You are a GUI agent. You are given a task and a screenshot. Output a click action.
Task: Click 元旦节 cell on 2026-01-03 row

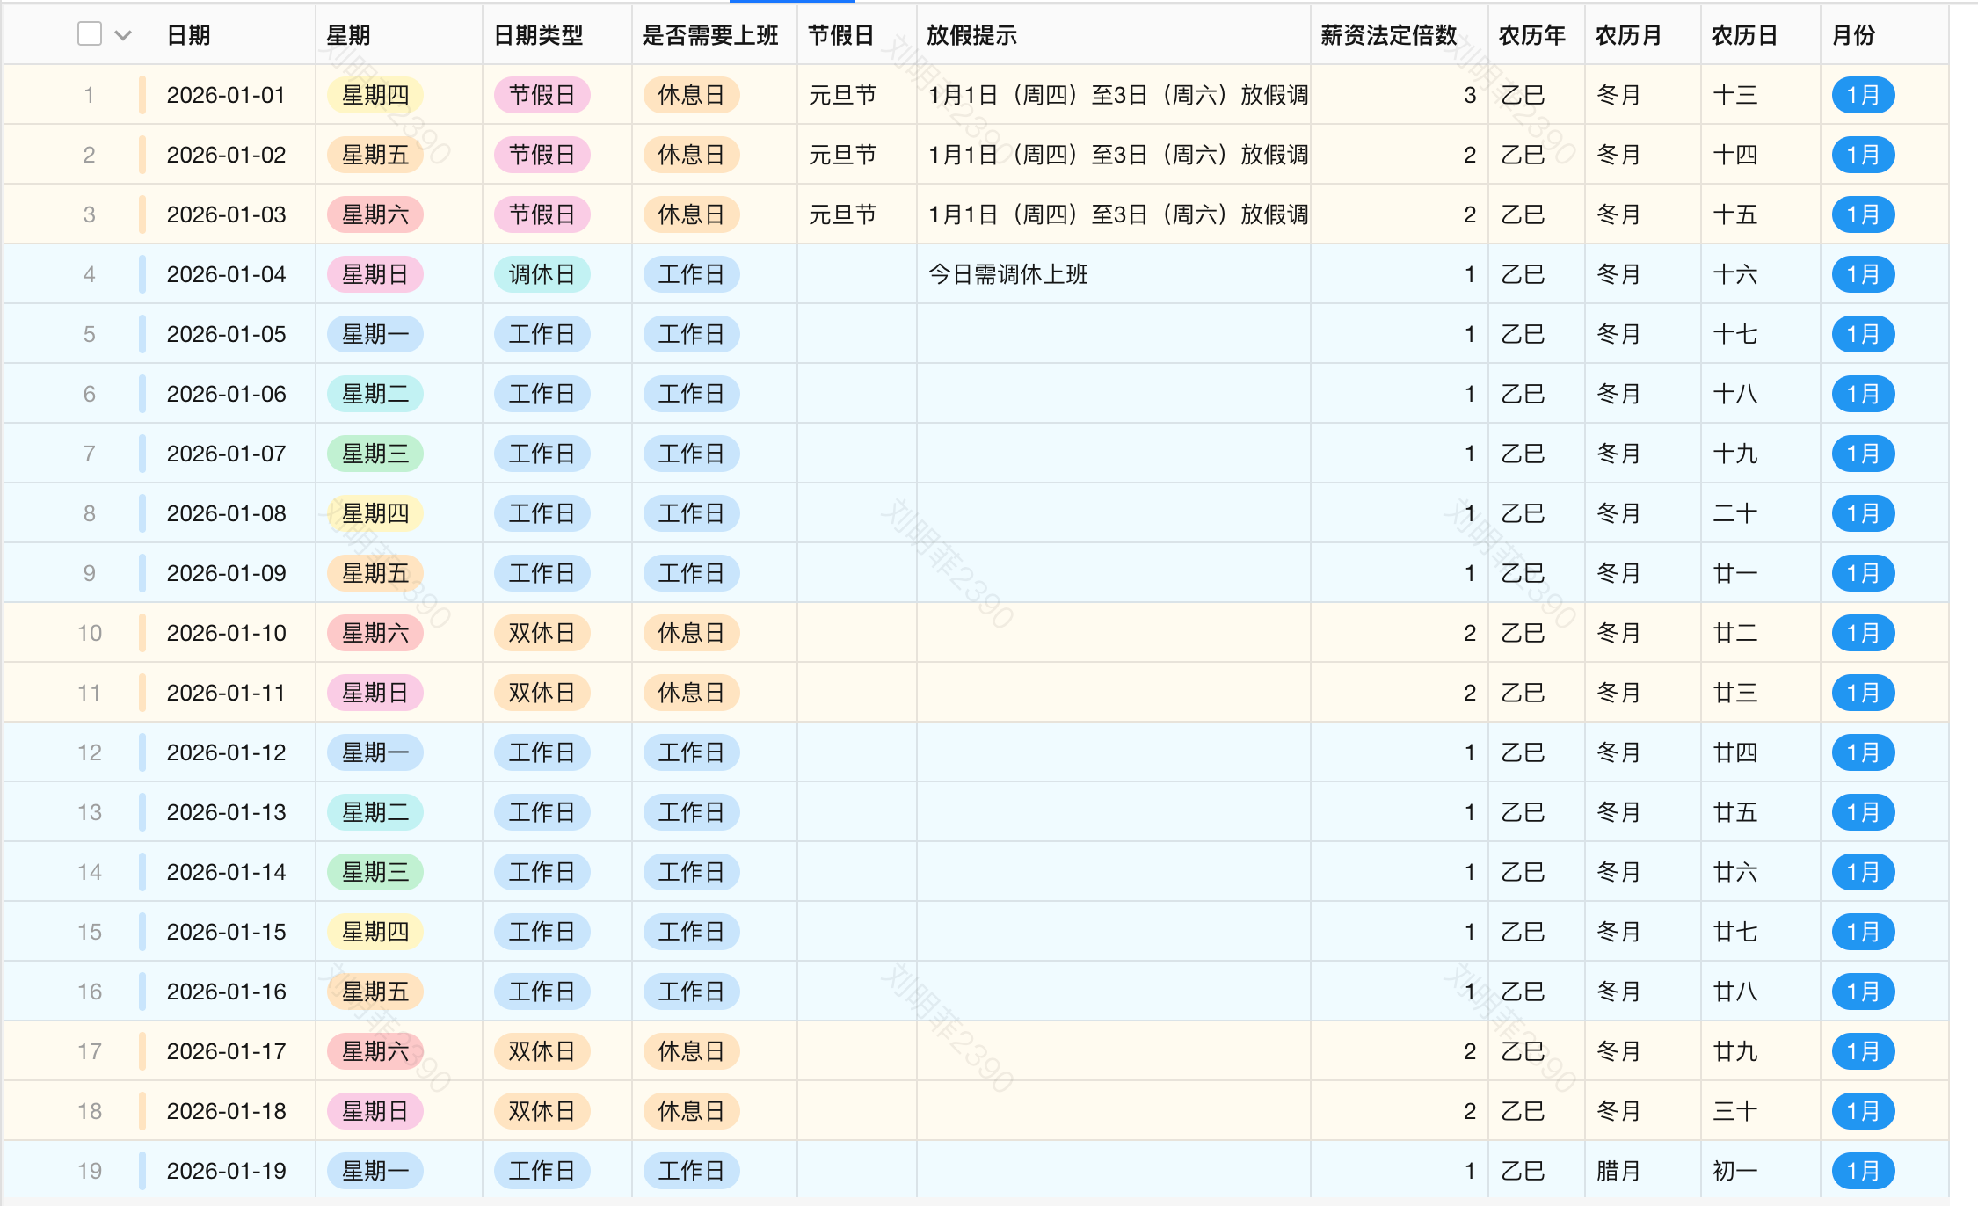(x=842, y=214)
